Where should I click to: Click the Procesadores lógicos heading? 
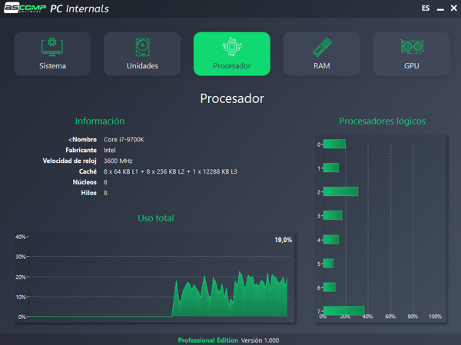(x=382, y=121)
